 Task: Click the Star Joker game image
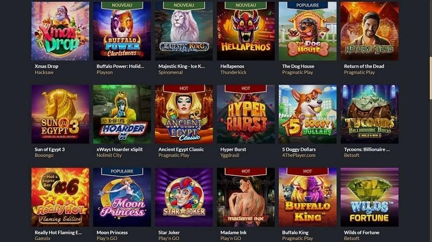click(184, 197)
